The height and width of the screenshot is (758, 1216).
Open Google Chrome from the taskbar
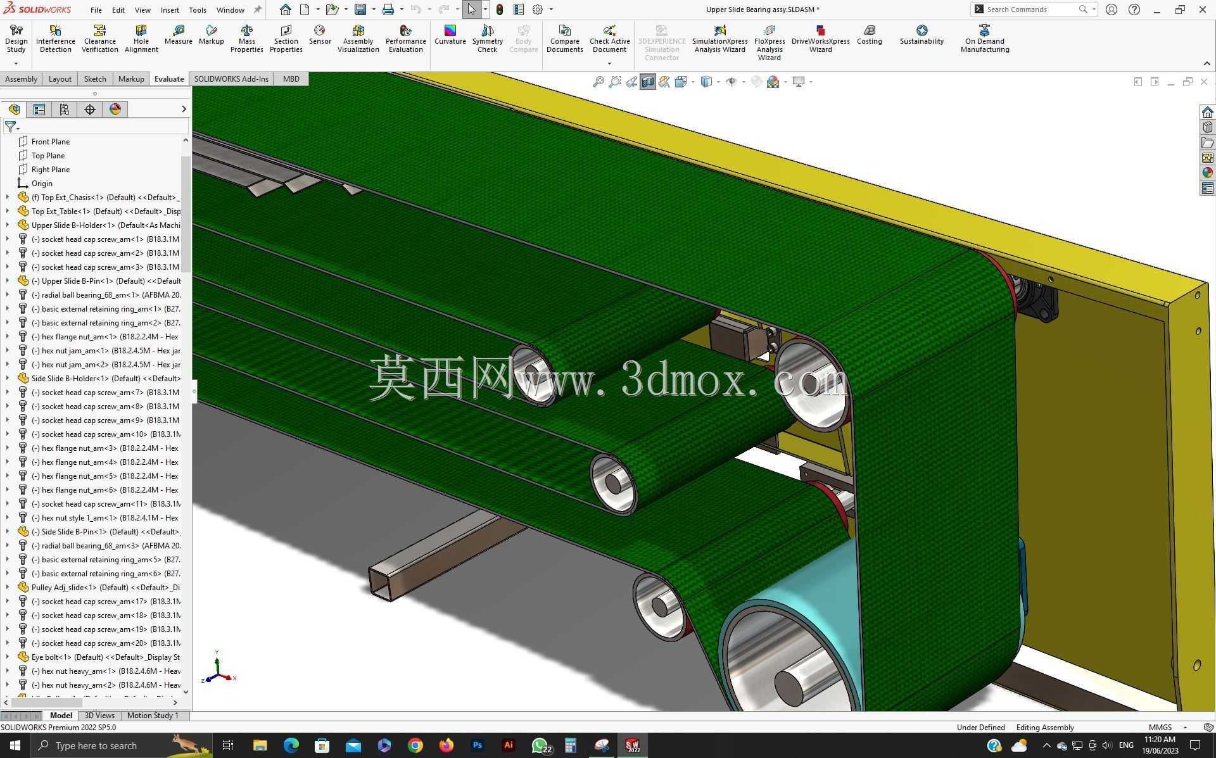coord(415,745)
